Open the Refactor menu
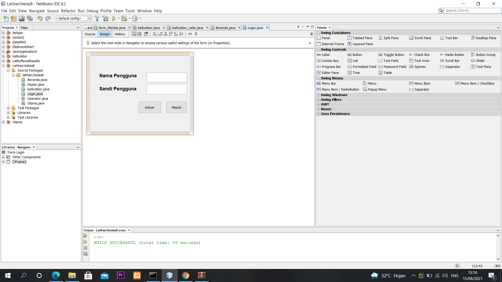Screen dimensions: 502x282 click(x=68, y=11)
